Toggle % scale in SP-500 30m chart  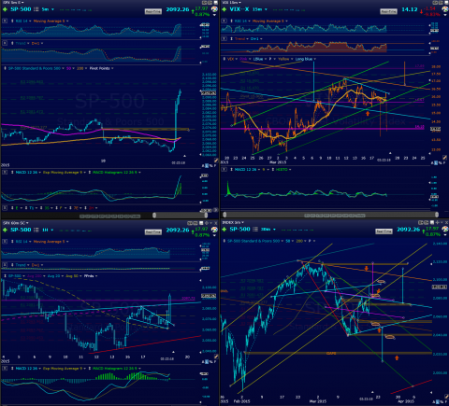tap(441, 402)
